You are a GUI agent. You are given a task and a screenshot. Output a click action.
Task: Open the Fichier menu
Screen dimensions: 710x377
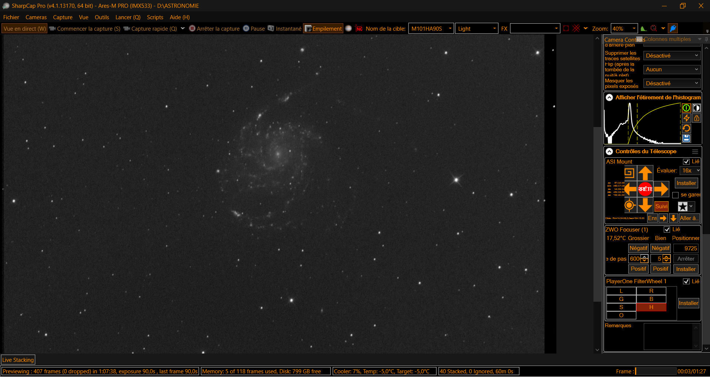tap(11, 17)
